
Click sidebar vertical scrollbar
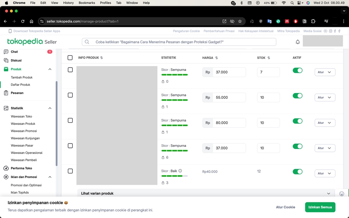click(57, 124)
